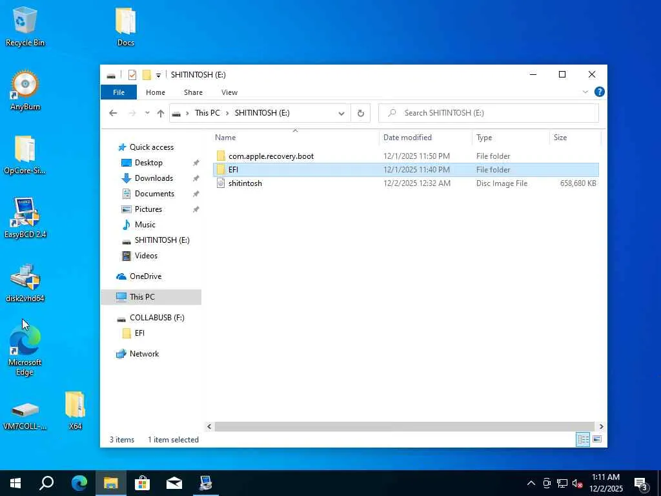Go up one folder level
The height and width of the screenshot is (496, 661).
161,113
